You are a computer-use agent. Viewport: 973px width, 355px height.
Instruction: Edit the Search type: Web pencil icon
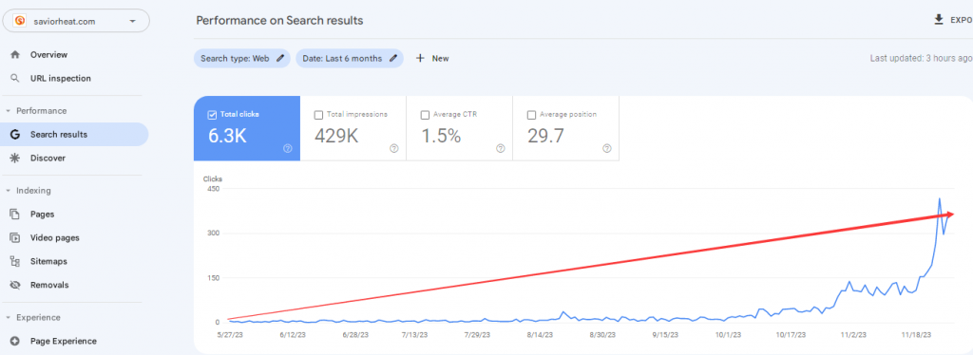point(280,58)
